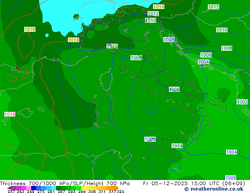Click the light pink legend swatch
The height and width of the screenshot is (193, 250).
tap(28, 188)
